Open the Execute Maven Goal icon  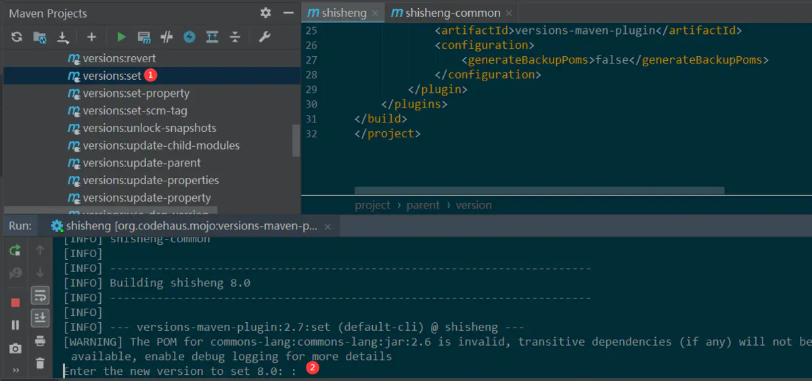pos(143,37)
